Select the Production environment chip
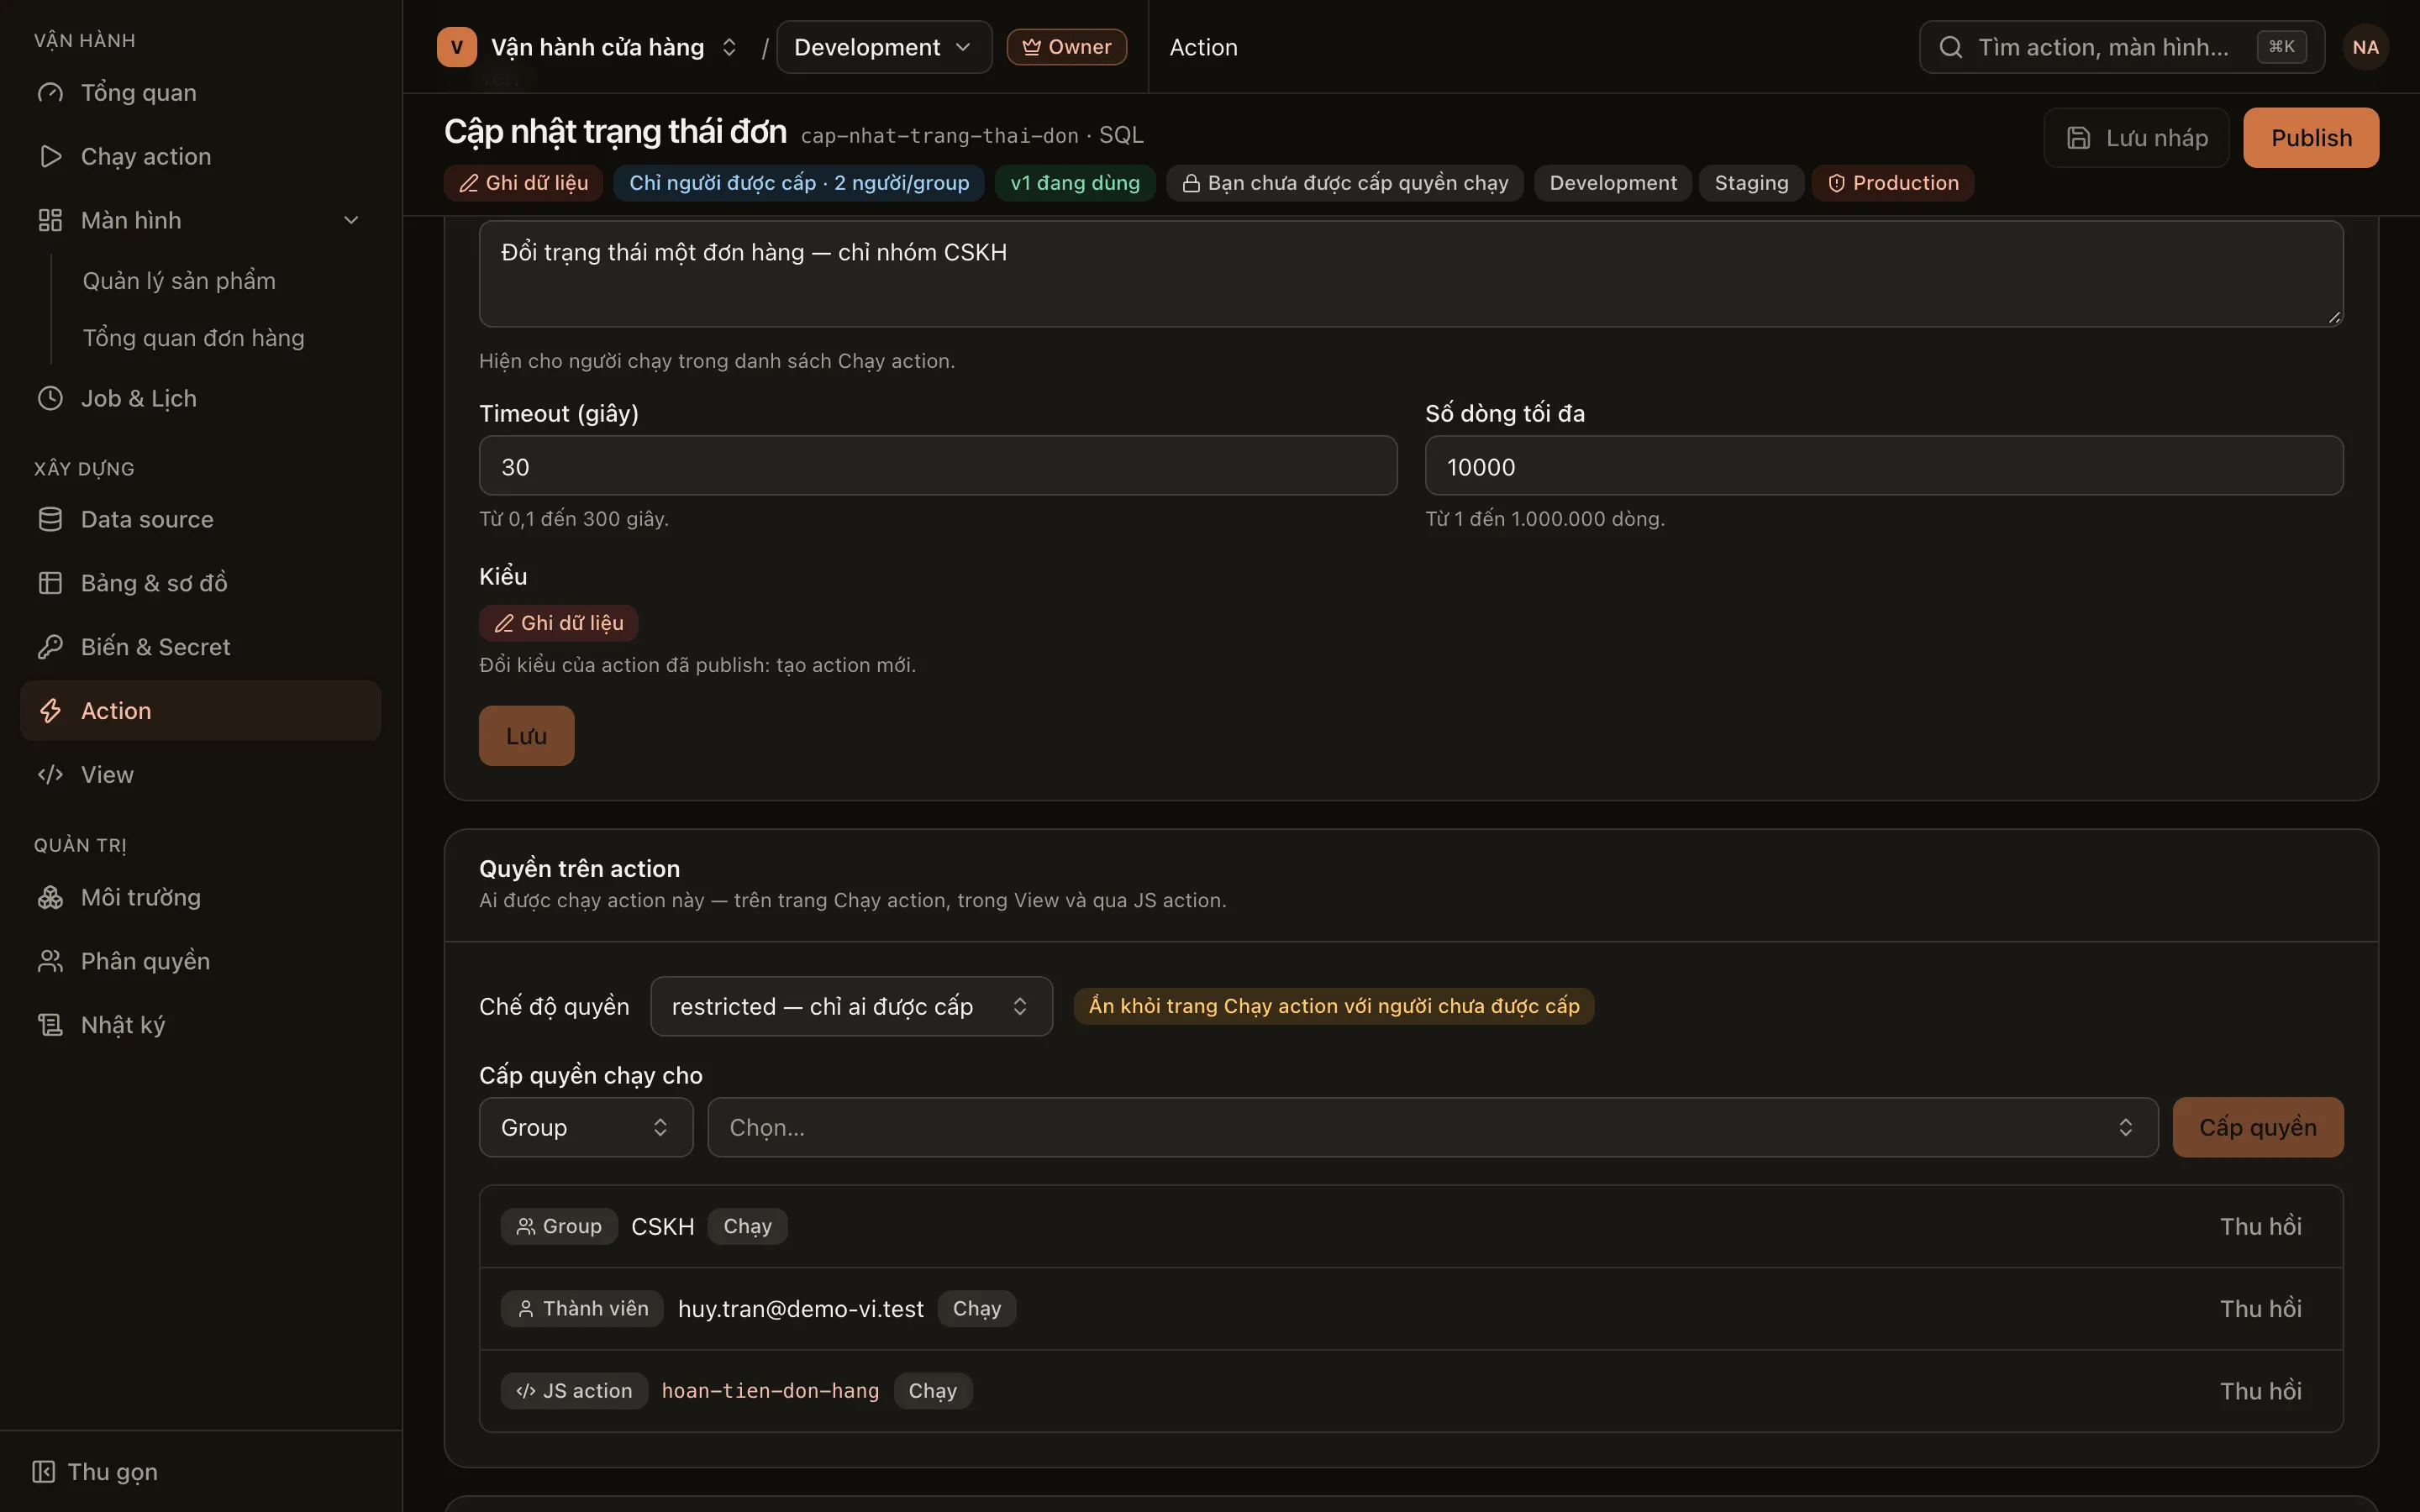The height and width of the screenshot is (1512, 2420). [1893, 183]
